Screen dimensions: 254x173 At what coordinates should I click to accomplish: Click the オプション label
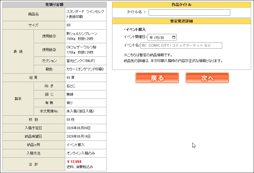click(x=49, y=61)
